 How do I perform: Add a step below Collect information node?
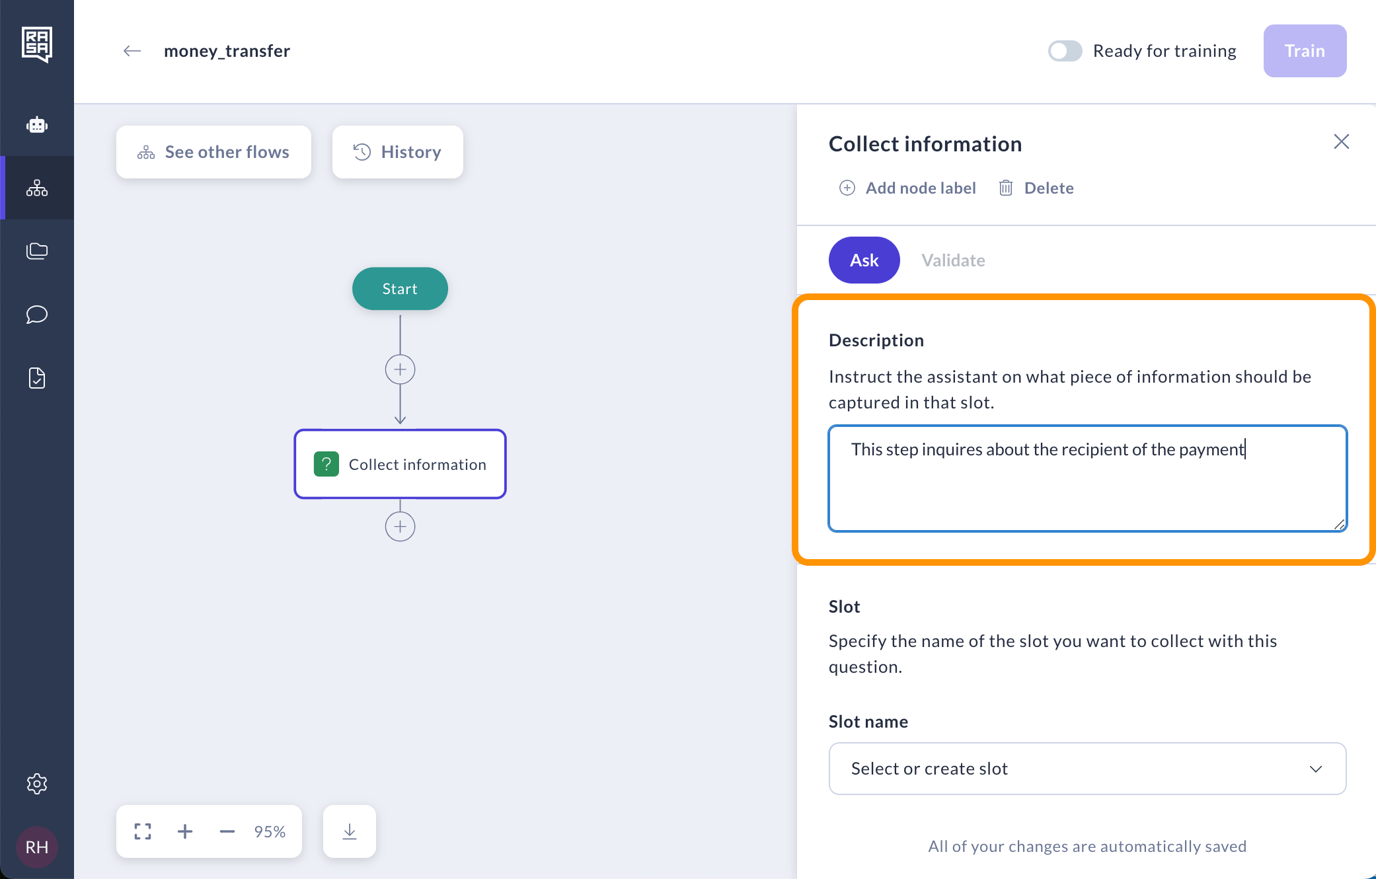pos(400,527)
